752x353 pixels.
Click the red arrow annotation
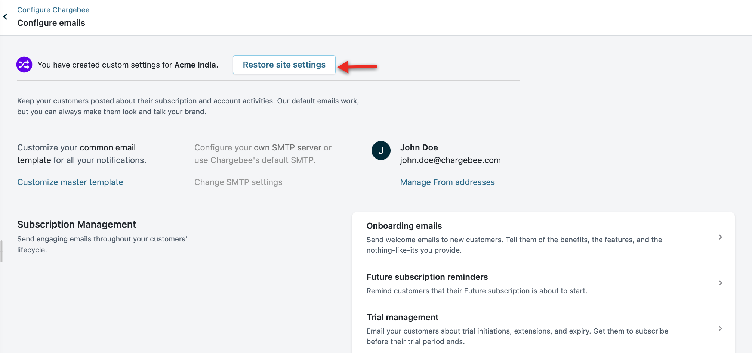coord(357,66)
